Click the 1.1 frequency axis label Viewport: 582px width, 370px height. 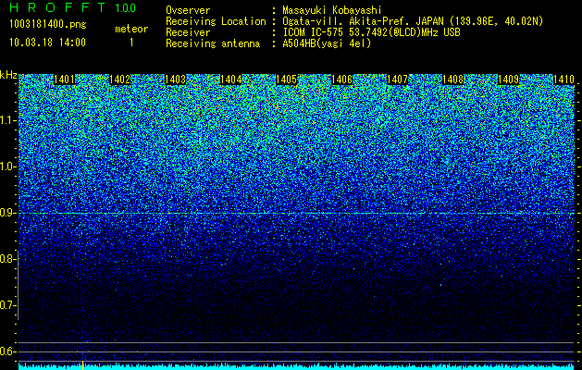pos(7,120)
